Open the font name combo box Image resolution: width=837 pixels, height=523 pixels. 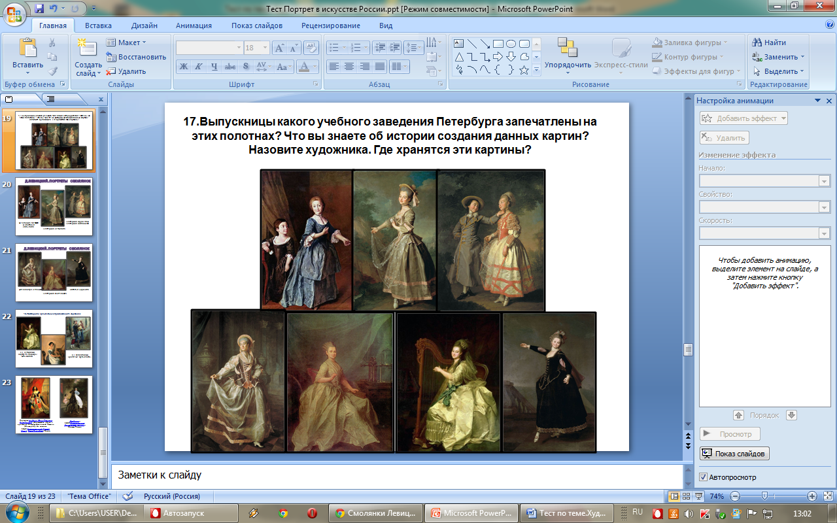pyautogui.click(x=209, y=48)
